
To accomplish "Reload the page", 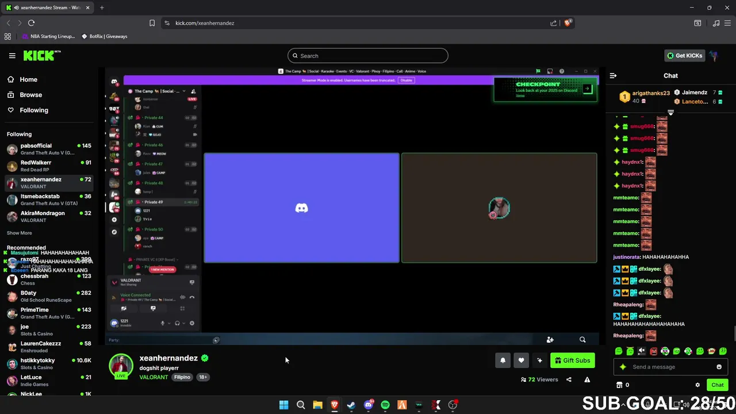I will pyautogui.click(x=31, y=23).
